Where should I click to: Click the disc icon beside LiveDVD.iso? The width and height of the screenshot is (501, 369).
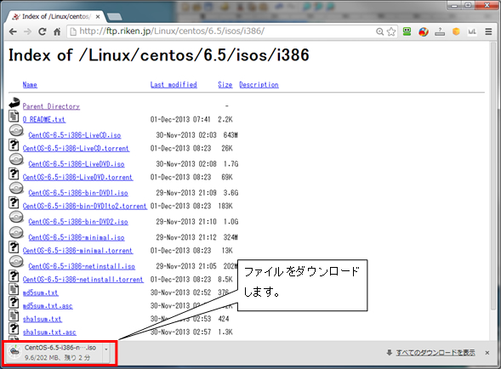click(16, 160)
